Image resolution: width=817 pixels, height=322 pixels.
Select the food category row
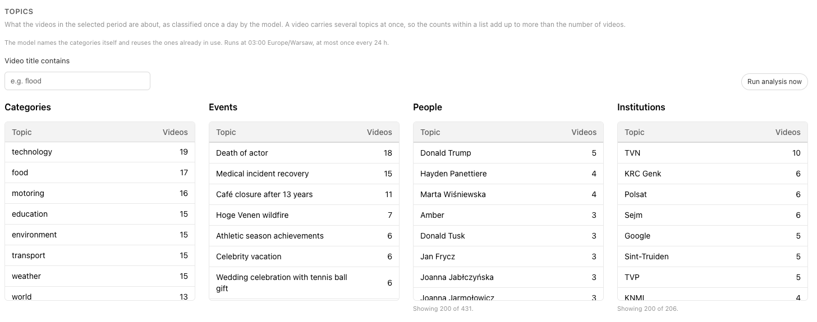click(x=100, y=172)
